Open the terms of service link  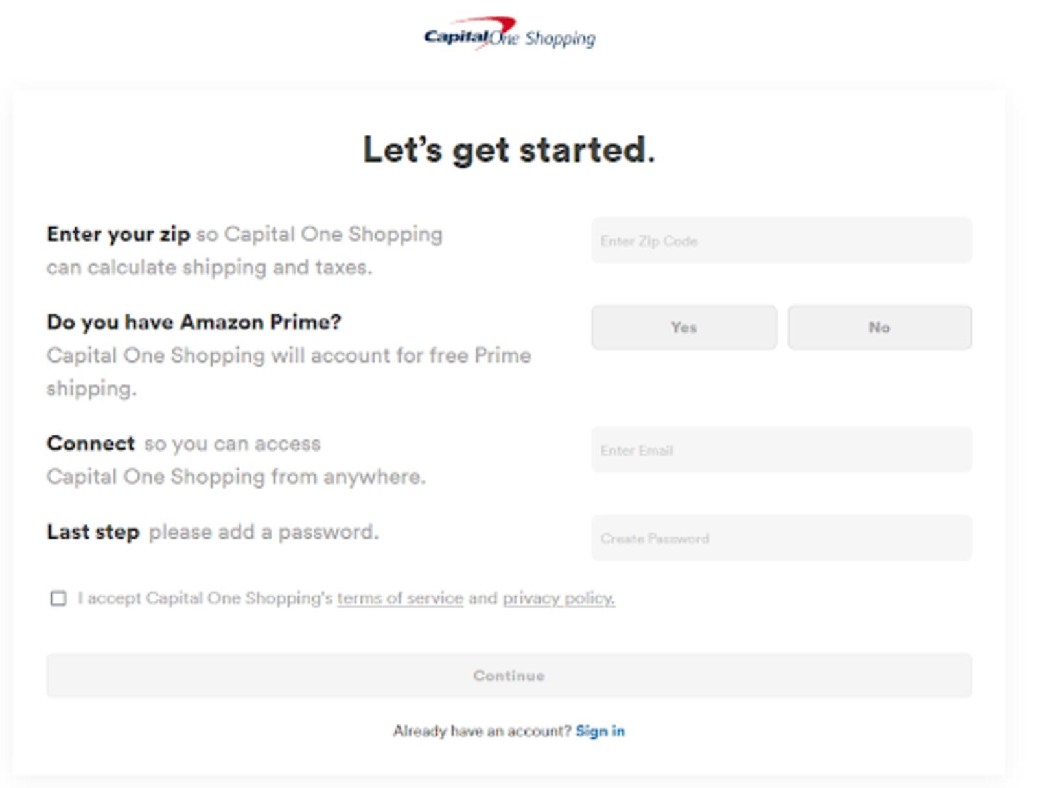click(x=400, y=598)
